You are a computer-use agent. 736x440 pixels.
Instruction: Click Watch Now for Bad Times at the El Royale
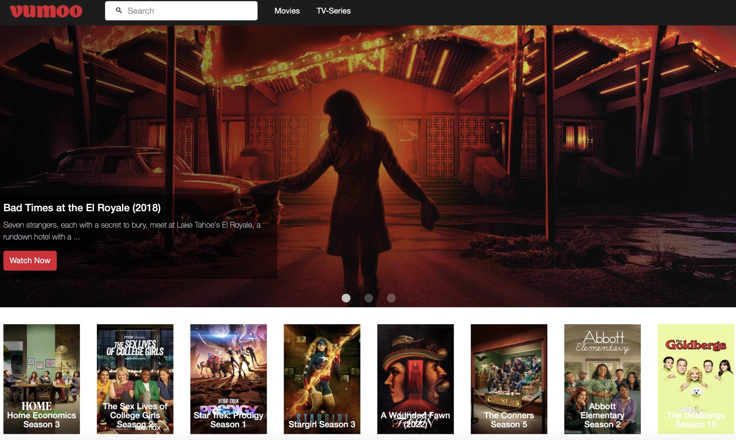point(30,260)
